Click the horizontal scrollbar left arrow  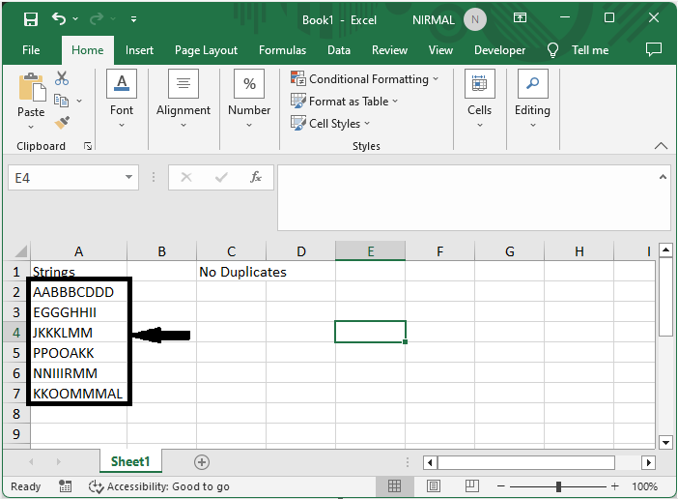coord(430,462)
